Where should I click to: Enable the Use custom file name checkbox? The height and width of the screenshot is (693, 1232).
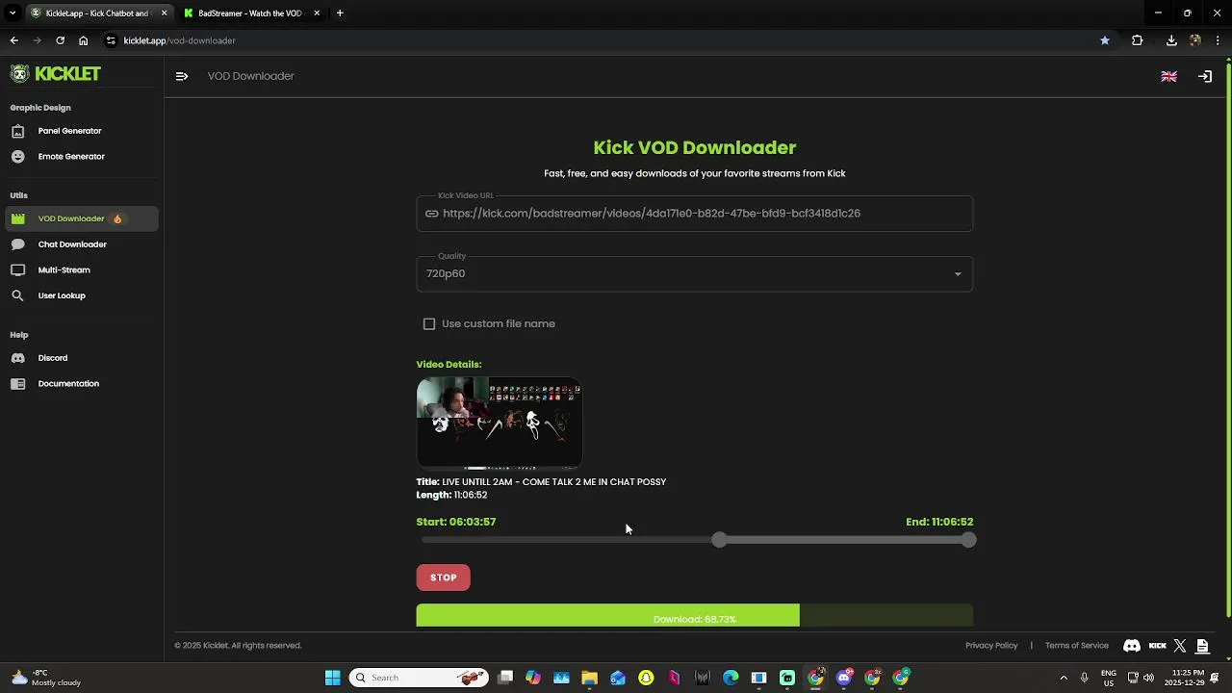pos(429,324)
